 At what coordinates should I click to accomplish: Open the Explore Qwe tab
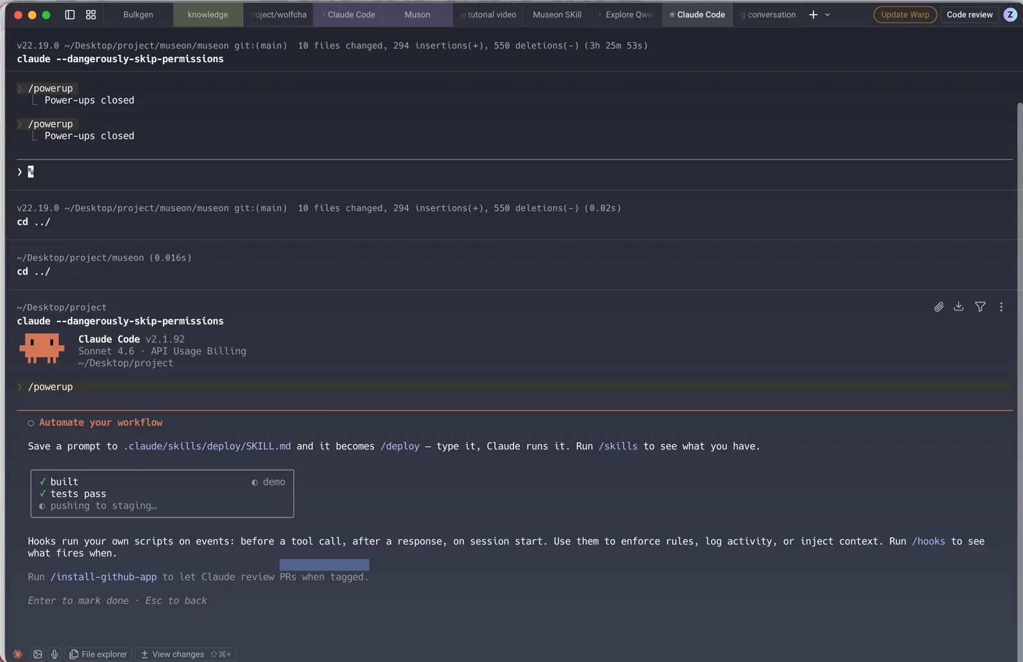(x=627, y=15)
